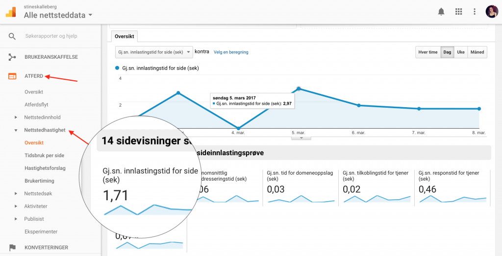Open the three-dot options menu
The width and height of the screenshot is (502, 256).
pyautogui.click(x=475, y=12)
